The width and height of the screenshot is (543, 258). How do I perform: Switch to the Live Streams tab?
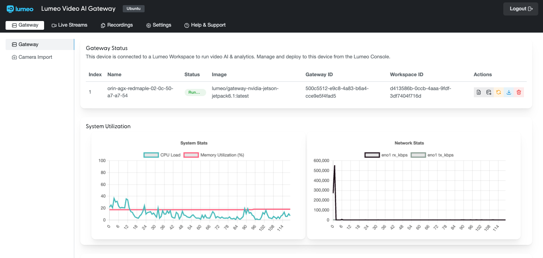pos(70,25)
